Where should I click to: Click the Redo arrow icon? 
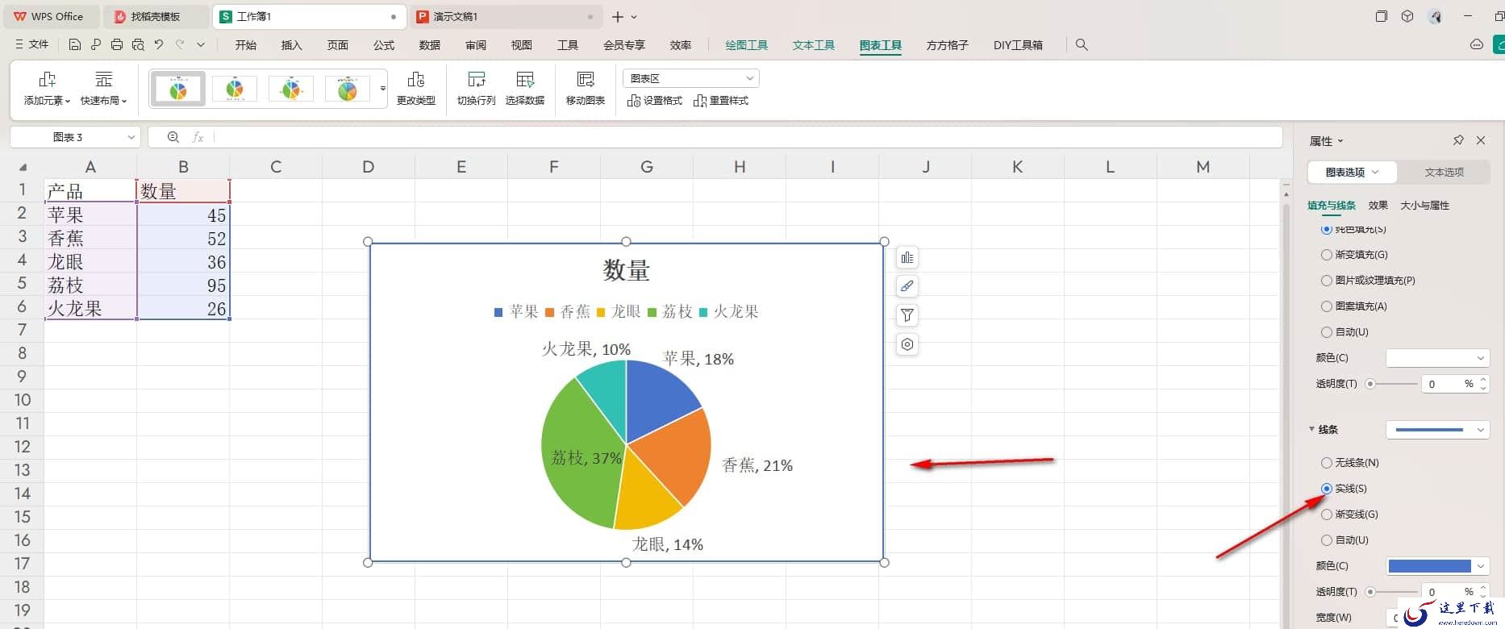click(x=180, y=45)
